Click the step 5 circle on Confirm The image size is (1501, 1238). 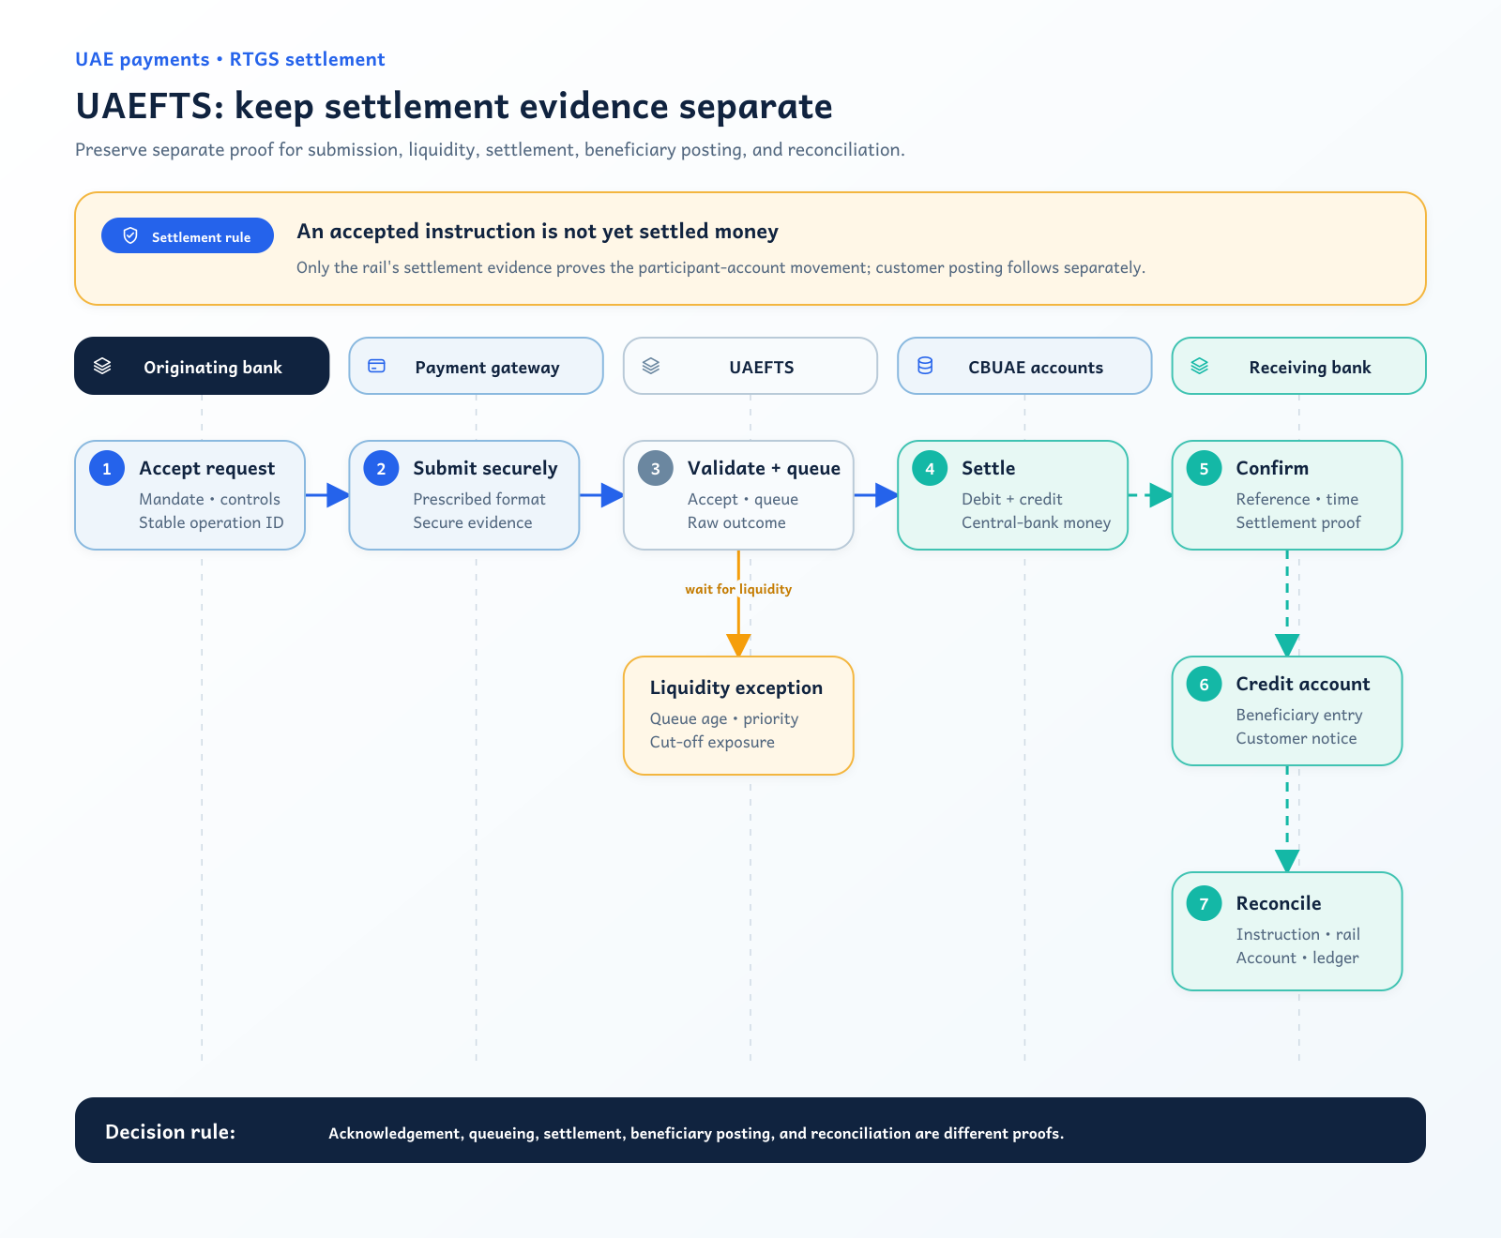coord(1204,468)
